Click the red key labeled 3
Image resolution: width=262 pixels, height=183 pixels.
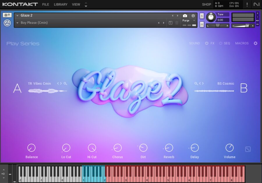tap(126, 179)
